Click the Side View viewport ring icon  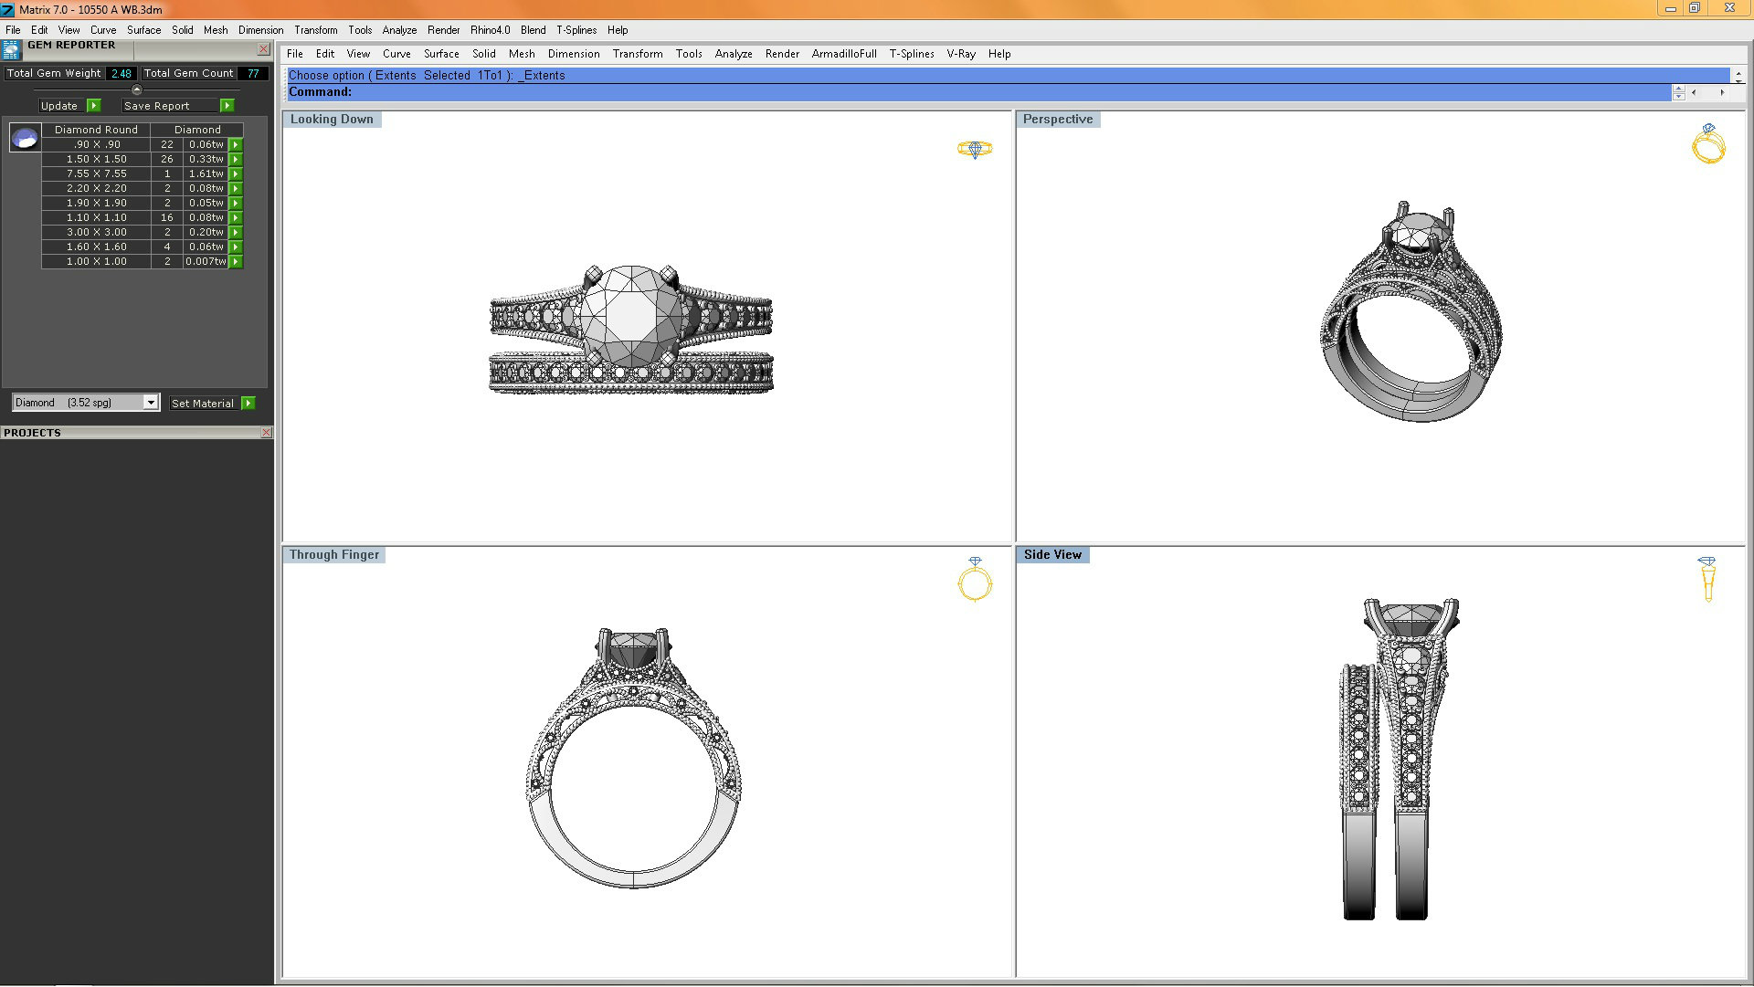[x=1707, y=579]
